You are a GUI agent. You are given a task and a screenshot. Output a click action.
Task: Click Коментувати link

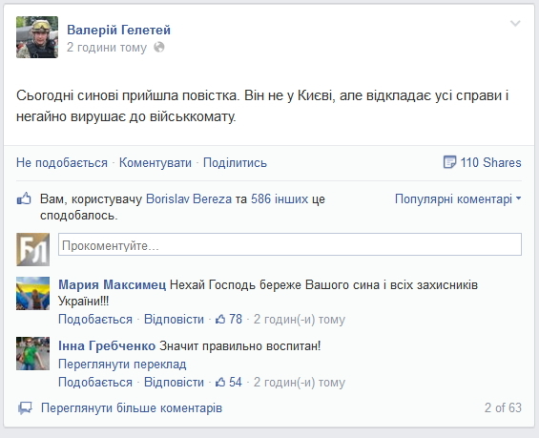tap(155, 162)
